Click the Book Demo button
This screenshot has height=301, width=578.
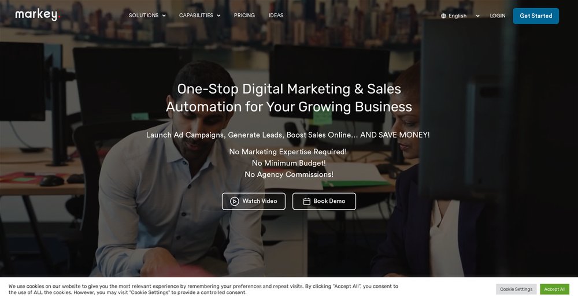pos(324,201)
